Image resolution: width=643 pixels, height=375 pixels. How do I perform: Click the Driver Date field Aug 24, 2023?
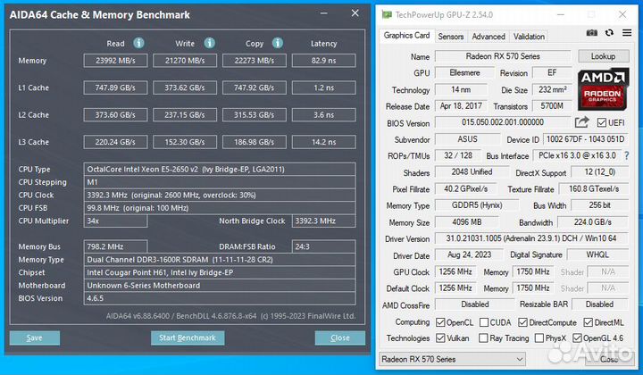[469, 255]
